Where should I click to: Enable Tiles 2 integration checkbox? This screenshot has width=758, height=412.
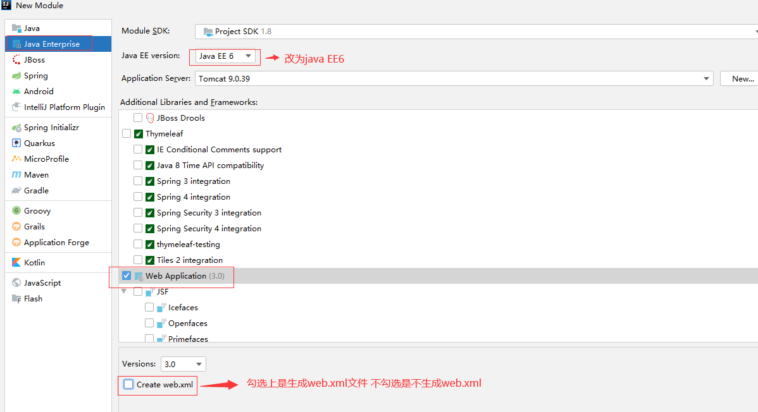click(138, 260)
